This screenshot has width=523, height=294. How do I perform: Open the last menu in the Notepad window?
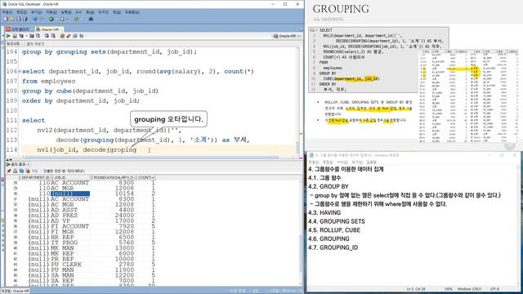371,162
